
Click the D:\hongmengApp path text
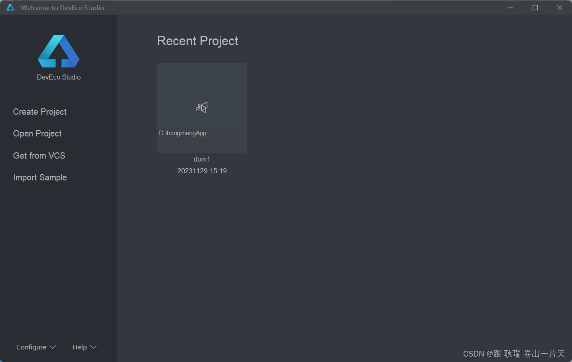[182, 133]
